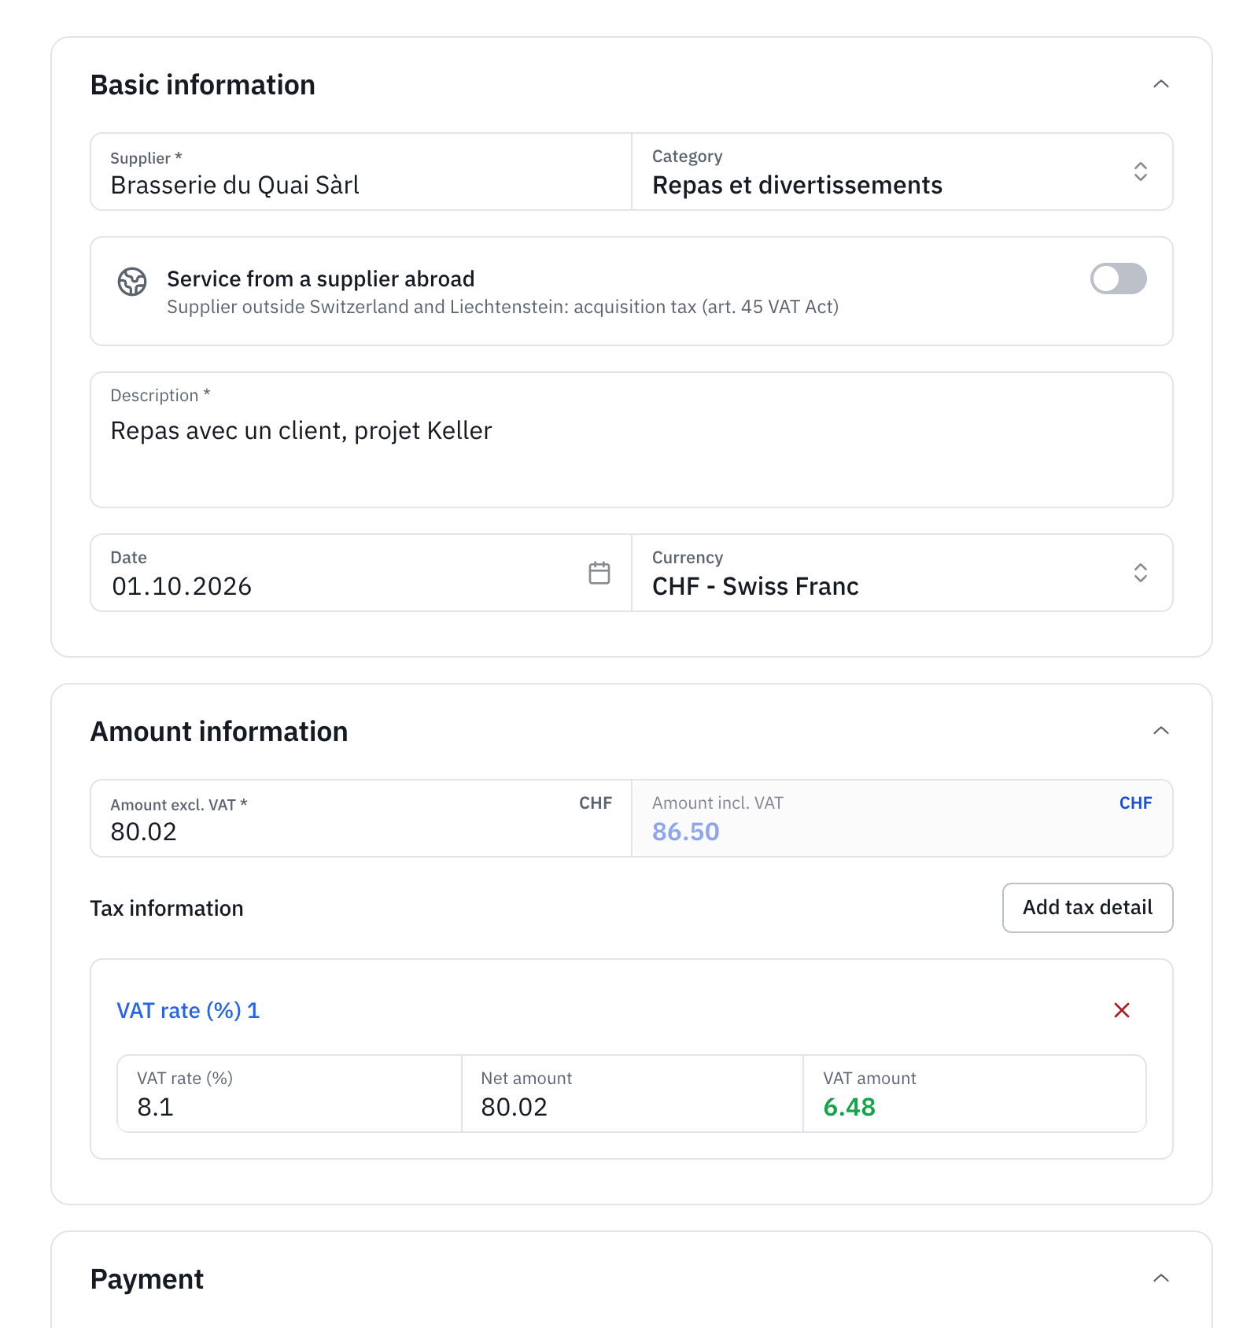
Task: Edit the Supplier field
Action: (361, 172)
